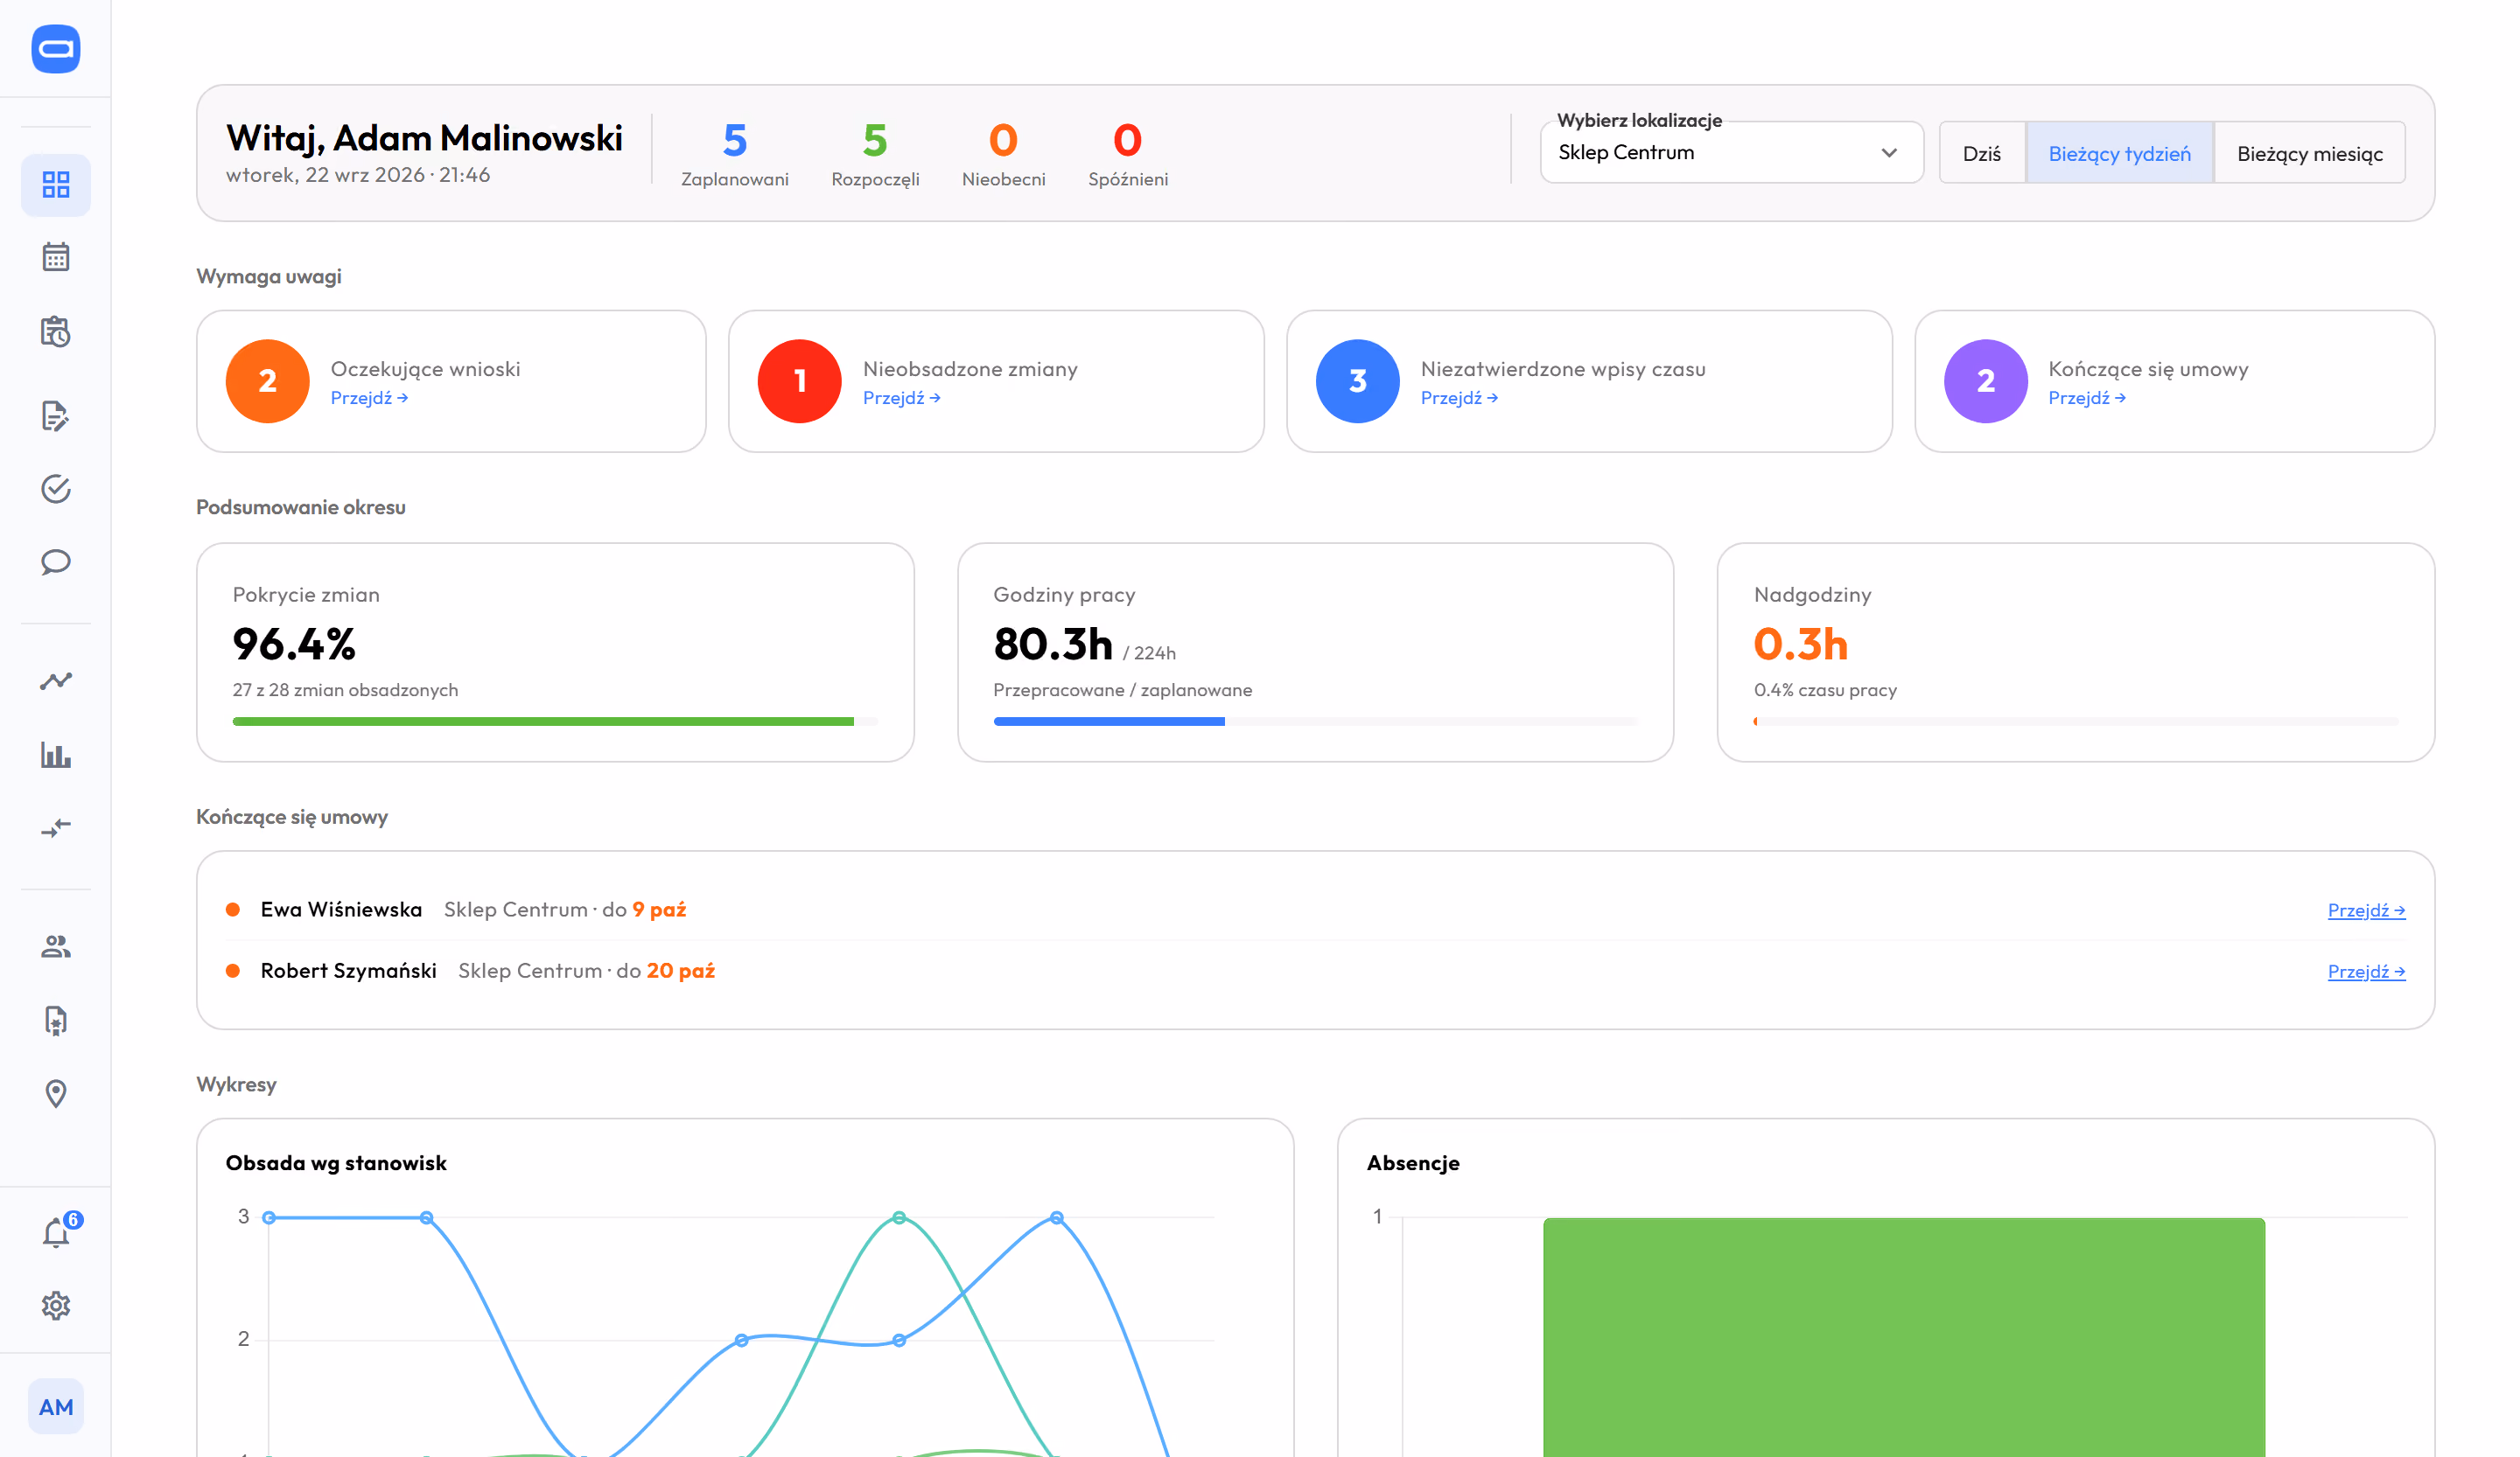This screenshot has height=1457, width=2520.
Task: Open the calendar-with-clock icon in sidebar
Action: point(56,331)
